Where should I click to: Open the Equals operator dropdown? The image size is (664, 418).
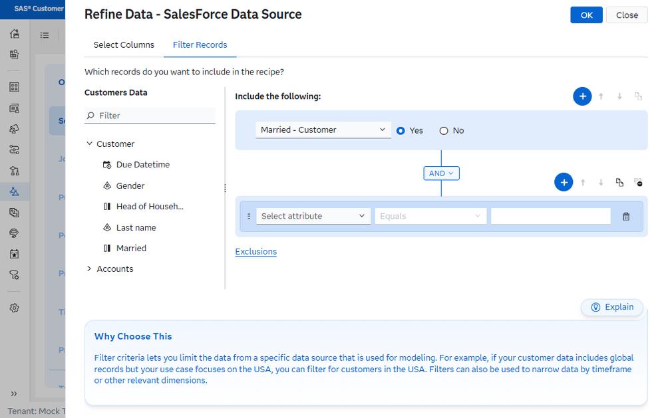coord(430,216)
